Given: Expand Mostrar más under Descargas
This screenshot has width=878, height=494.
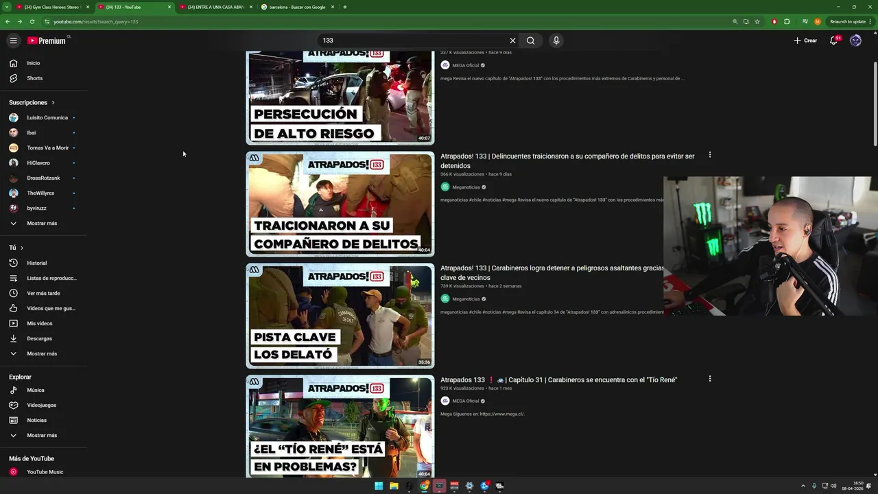Looking at the screenshot, I should click(x=43, y=354).
